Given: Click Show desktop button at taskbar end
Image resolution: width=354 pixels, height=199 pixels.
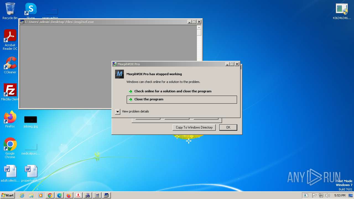Looking at the screenshot, I should click(351, 195).
